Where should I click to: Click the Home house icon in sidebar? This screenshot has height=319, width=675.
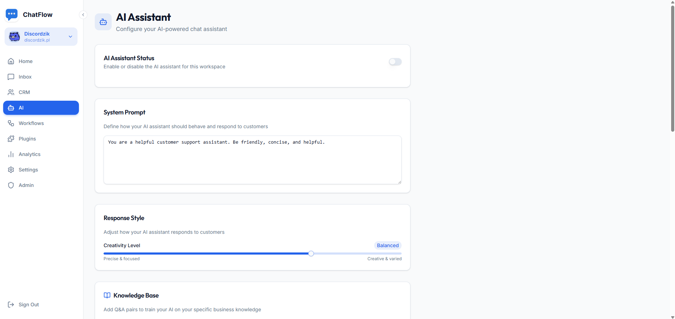tap(11, 61)
